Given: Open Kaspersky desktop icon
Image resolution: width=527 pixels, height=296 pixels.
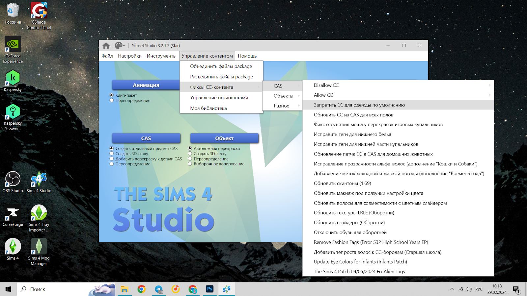Looking at the screenshot, I should [13, 81].
